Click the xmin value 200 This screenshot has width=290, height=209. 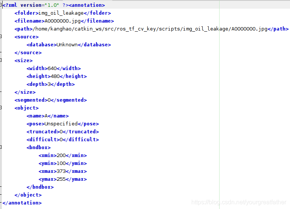click(x=61, y=156)
